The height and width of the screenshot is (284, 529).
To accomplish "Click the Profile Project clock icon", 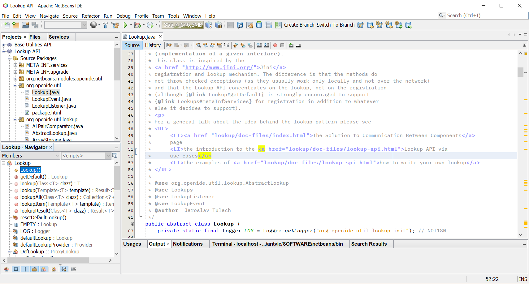I will [x=150, y=25].
